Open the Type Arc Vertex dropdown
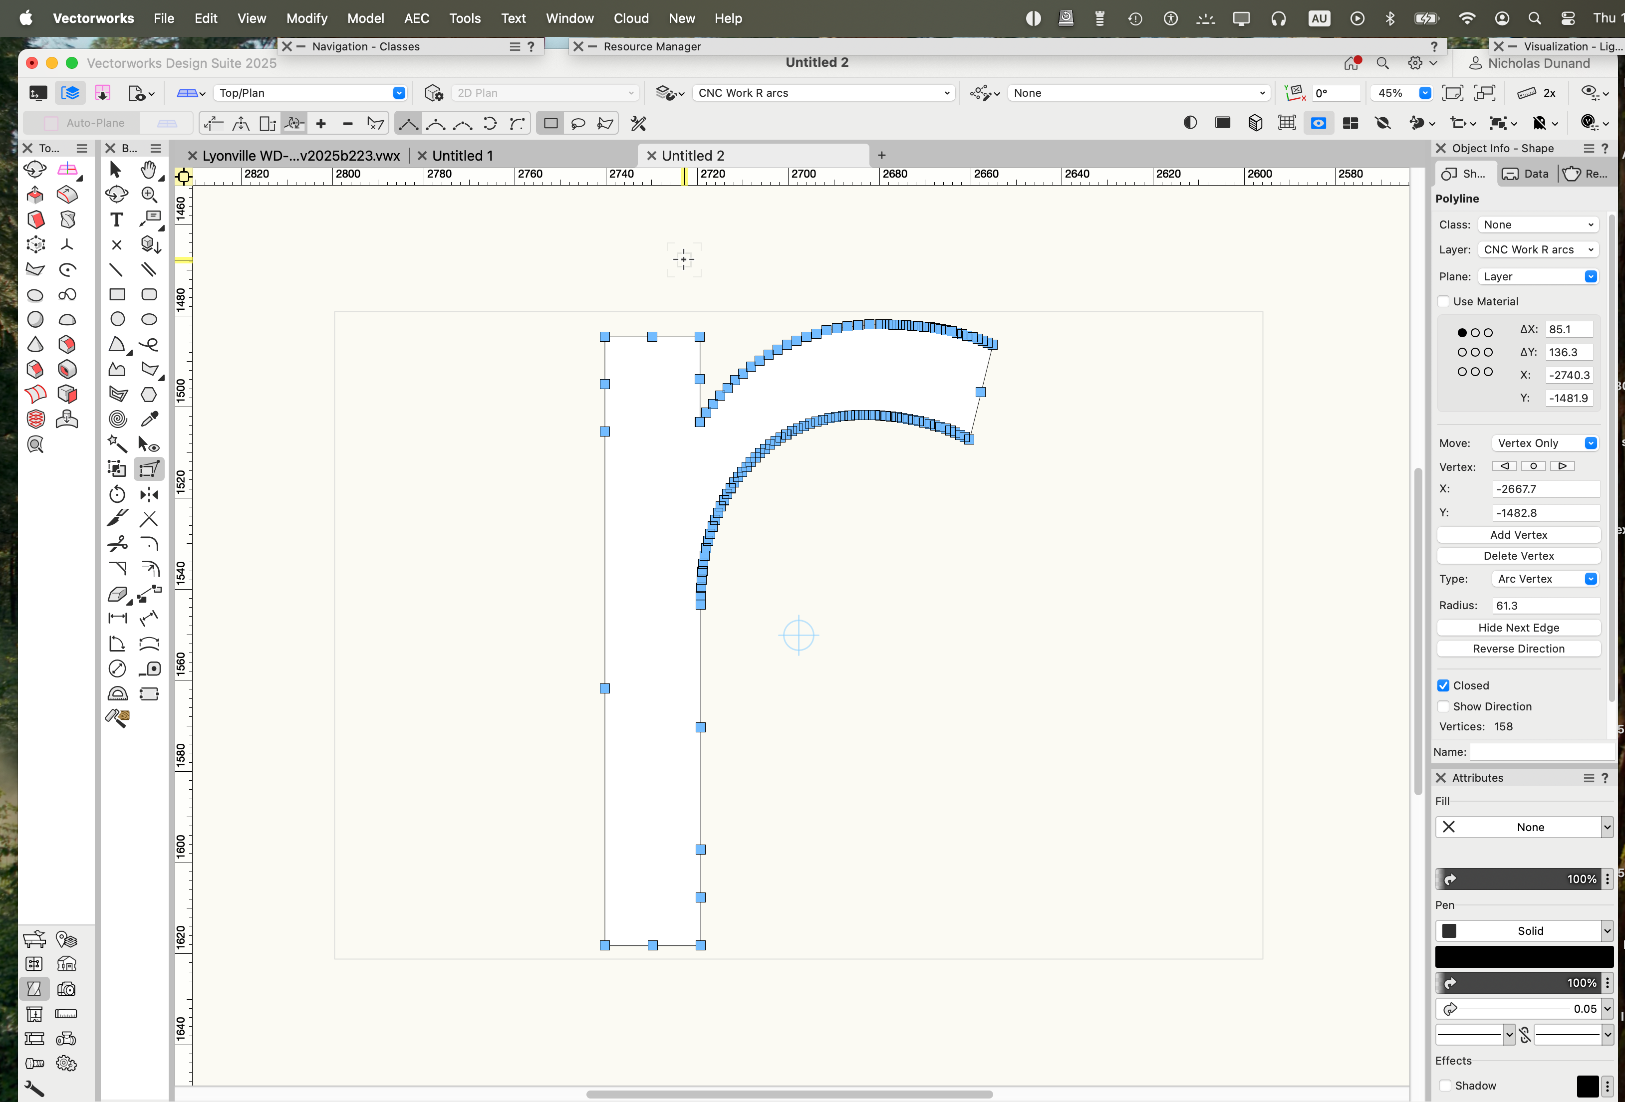Viewport: 1625px width, 1102px height. tap(1546, 579)
